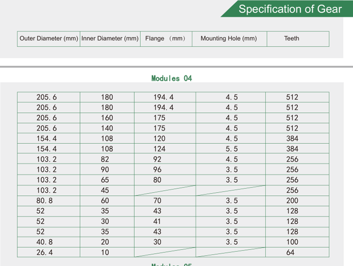
Task: Click the outer diameter '80. 8' cell
Action: tap(48, 201)
